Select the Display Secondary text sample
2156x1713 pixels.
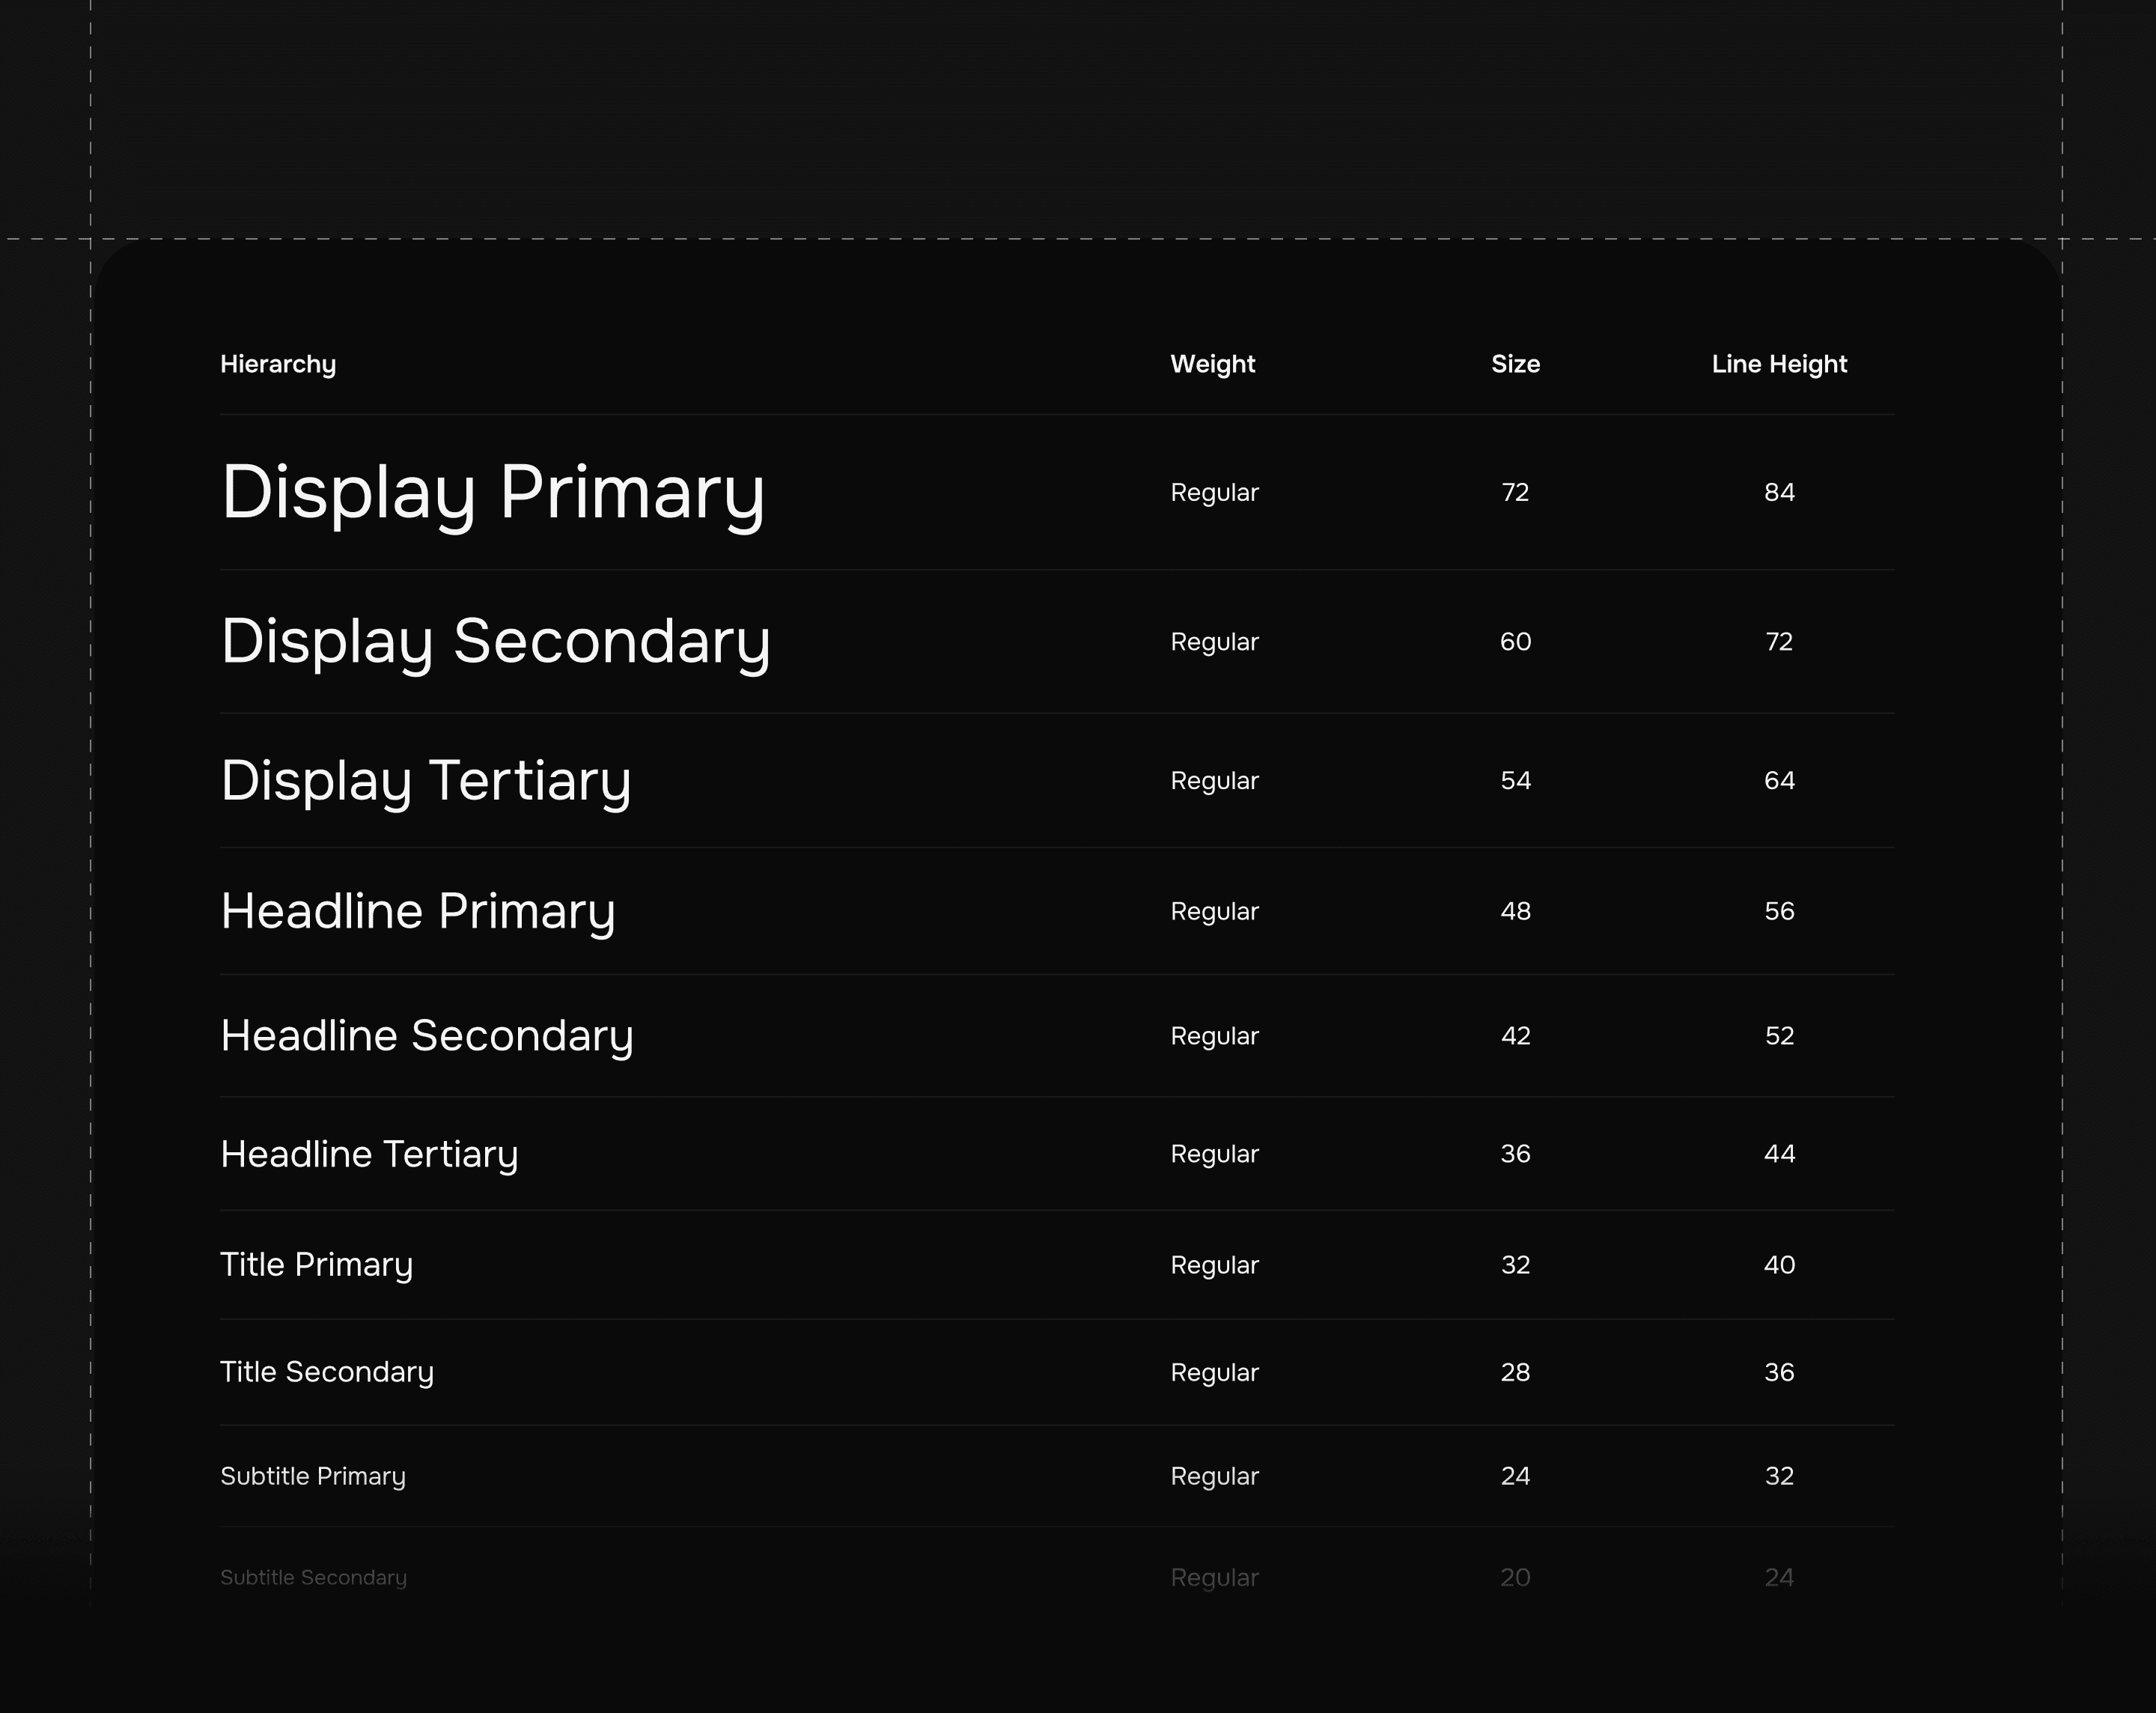point(495,641)
